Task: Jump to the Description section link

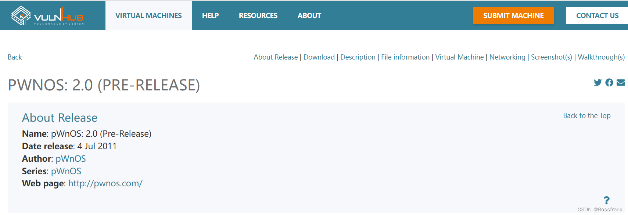Action: 358,57
